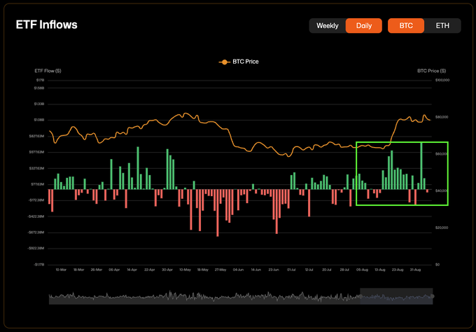
Task: Click the 22-Apr date label
Action: (x=150, y=270)
